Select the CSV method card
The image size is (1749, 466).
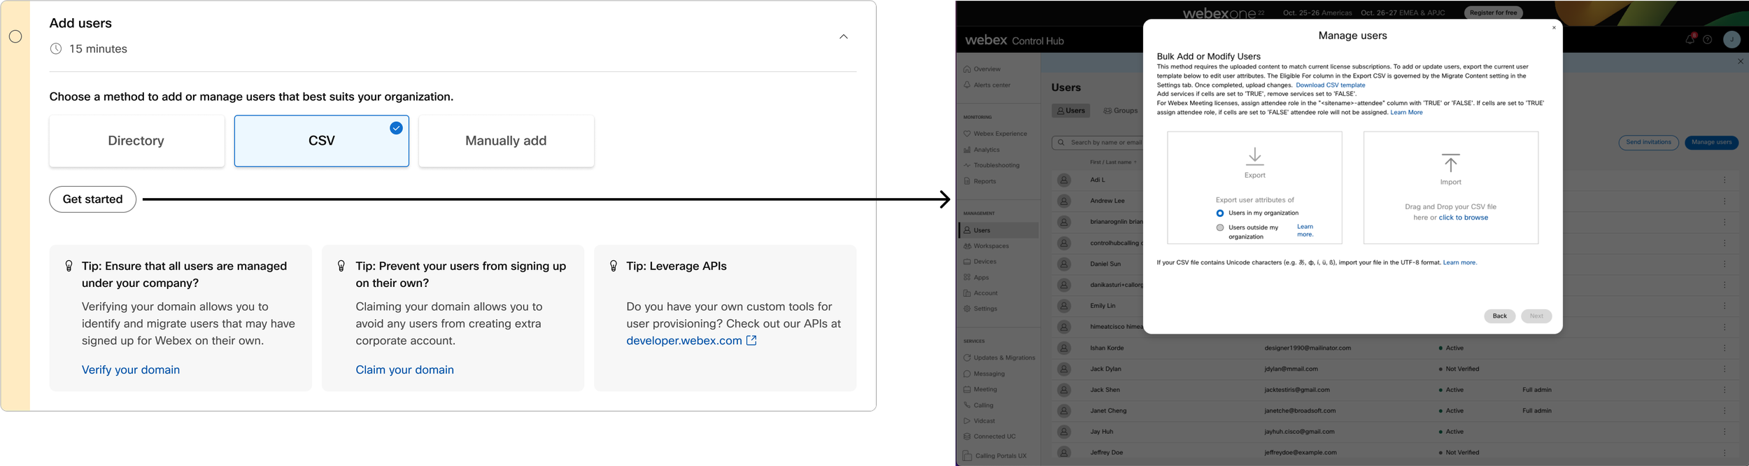[321, 141]
